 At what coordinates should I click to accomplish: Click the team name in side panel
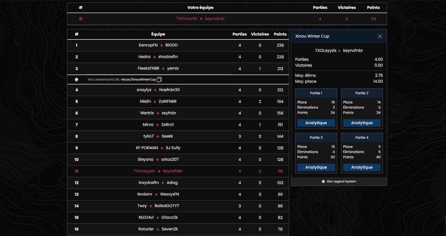pos(339,50)
